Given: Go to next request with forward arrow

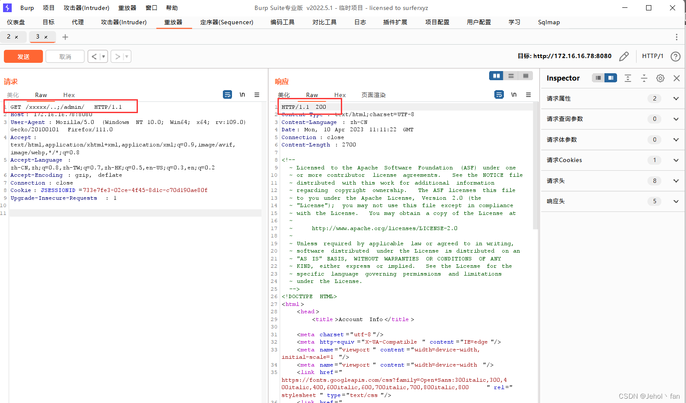Looking at the screenshot, I should coord(118,57).
